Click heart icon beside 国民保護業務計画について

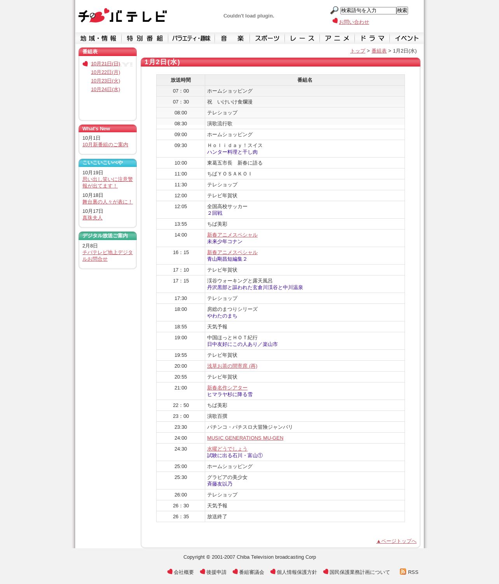(x=326, y=572)
